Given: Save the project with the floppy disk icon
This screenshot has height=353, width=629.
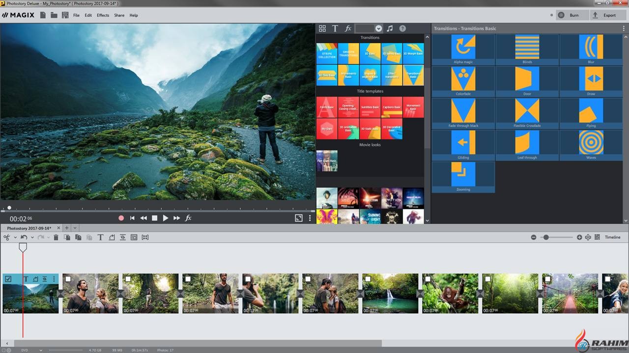Looking at the screenshot, I should point(65,15).
